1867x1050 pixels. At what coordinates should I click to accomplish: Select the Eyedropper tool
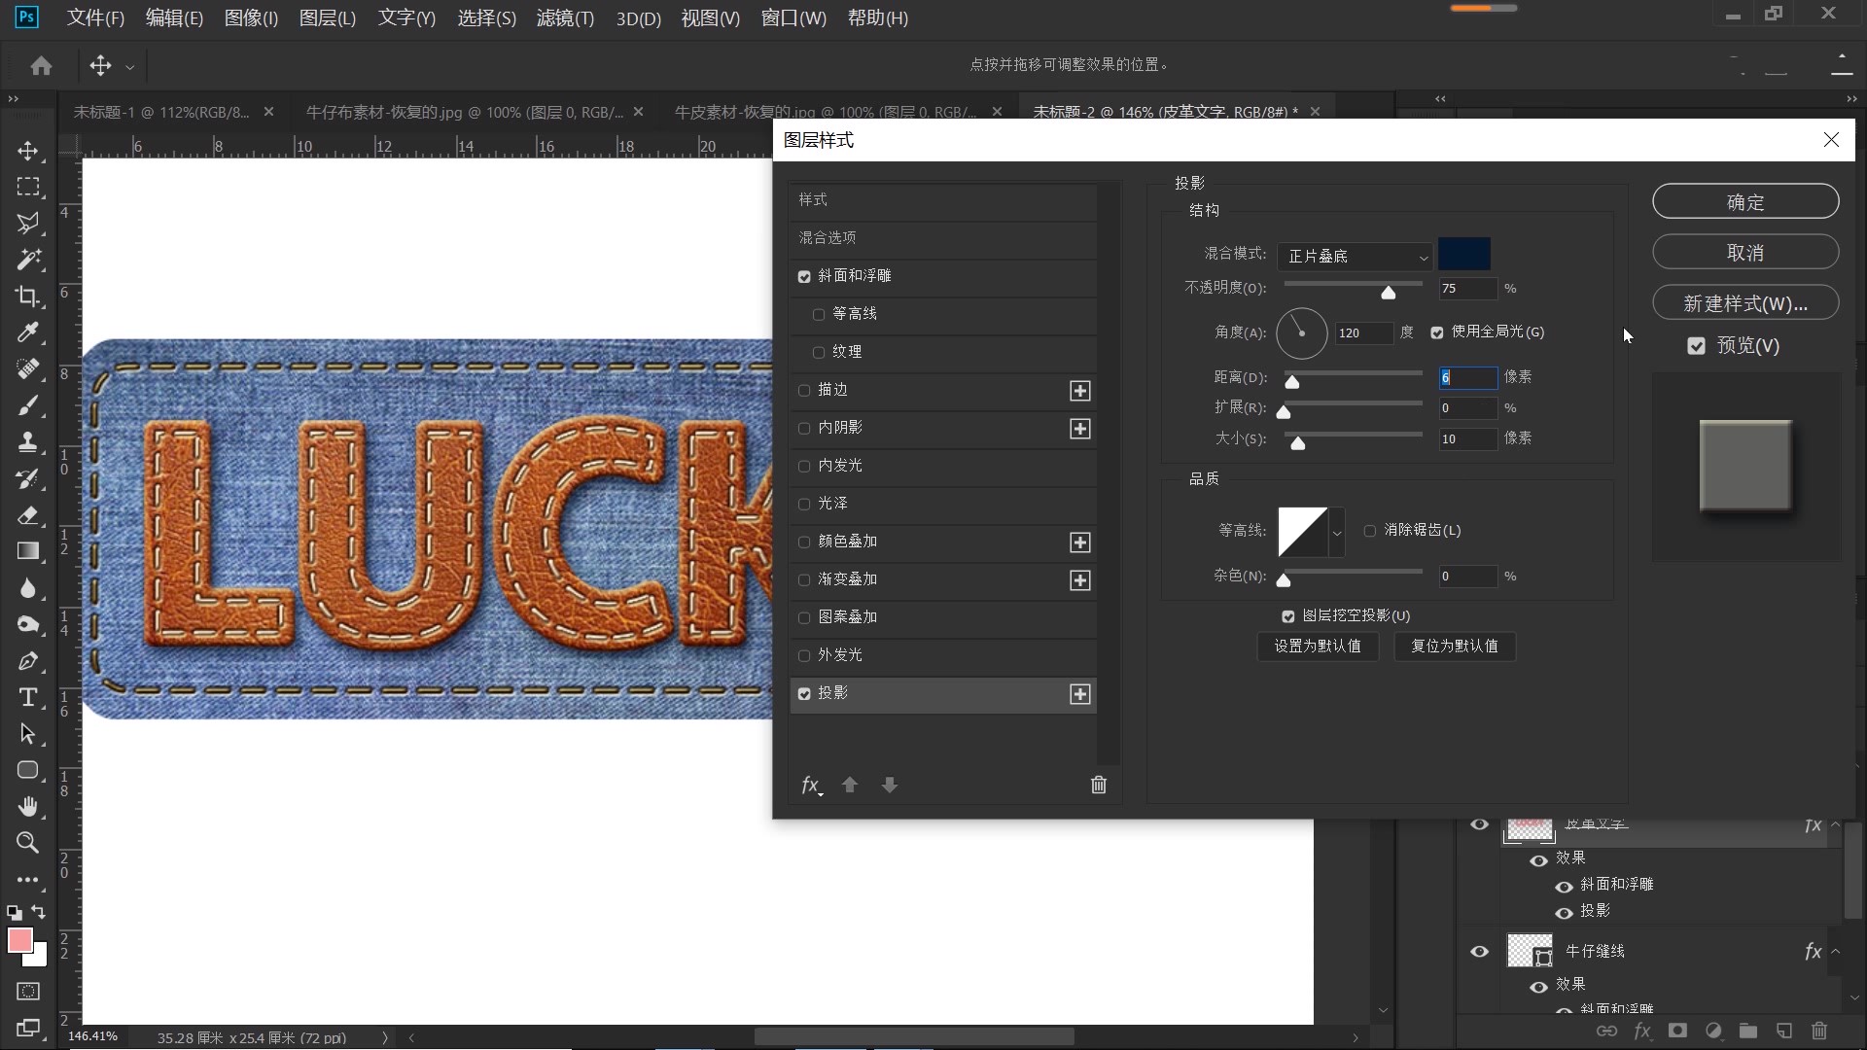(28, 333)
